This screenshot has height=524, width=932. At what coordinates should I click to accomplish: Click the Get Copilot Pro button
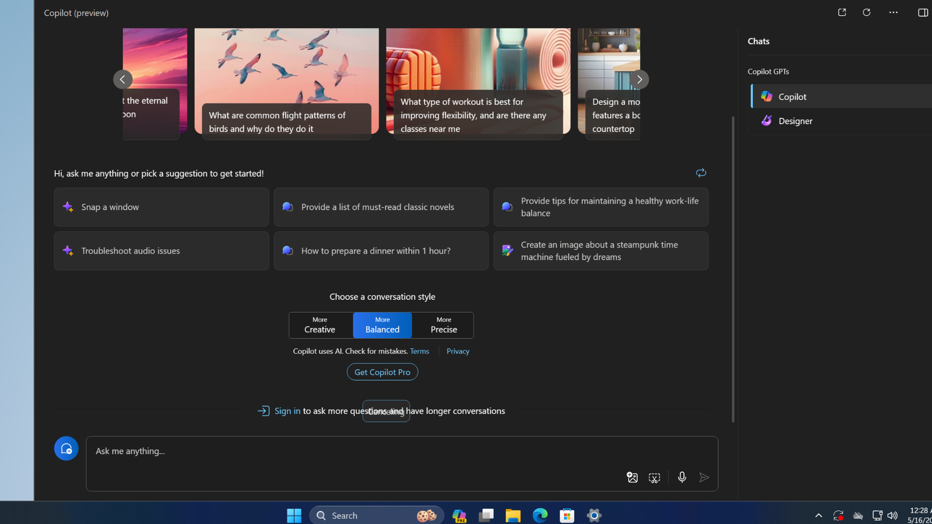click(x=382, y=372)
